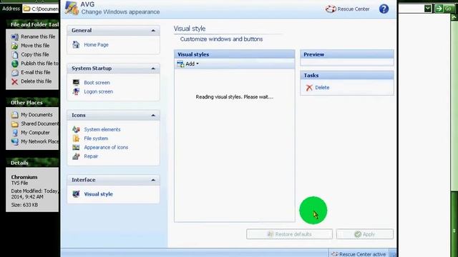Click the Appearance of icons icon
This screenshot has height=257, width=458.
click(76, 148)
